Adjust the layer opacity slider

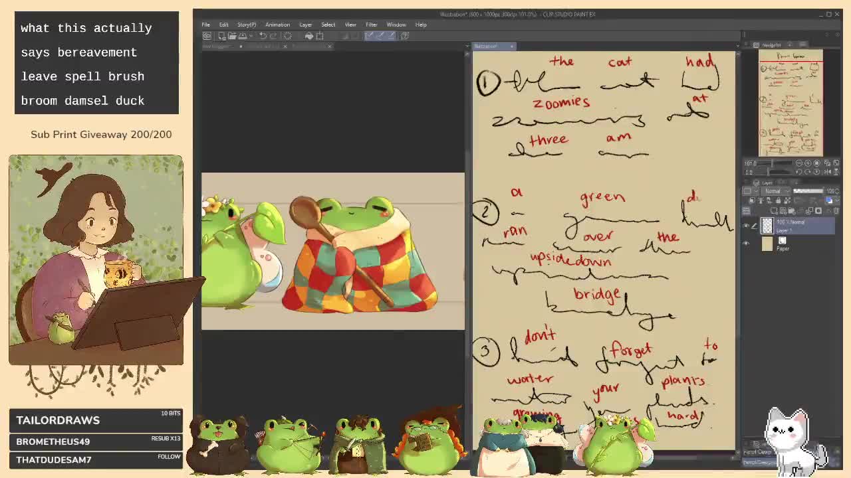coord(808,191)
